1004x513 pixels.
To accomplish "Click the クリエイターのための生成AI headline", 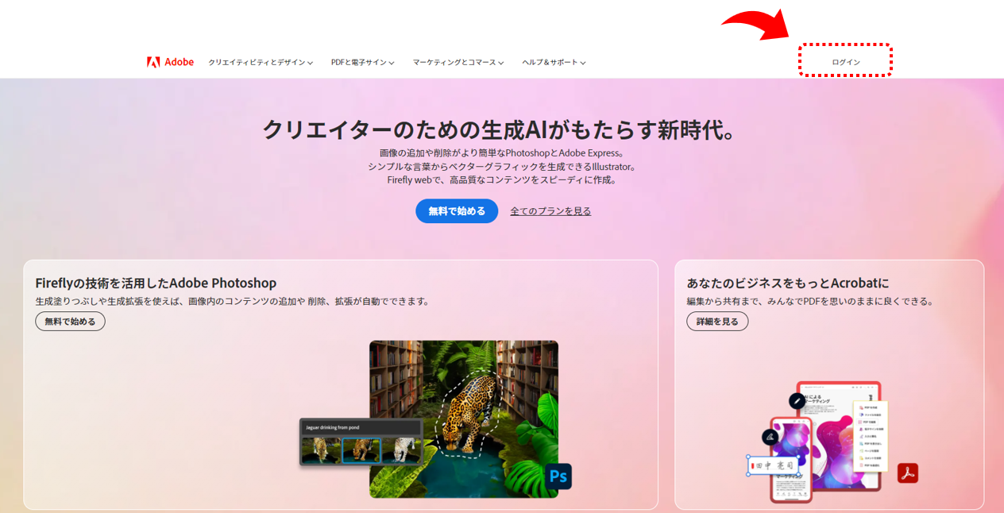I will (502, 129).
